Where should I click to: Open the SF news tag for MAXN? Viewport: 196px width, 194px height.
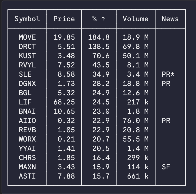pos(166,167)
